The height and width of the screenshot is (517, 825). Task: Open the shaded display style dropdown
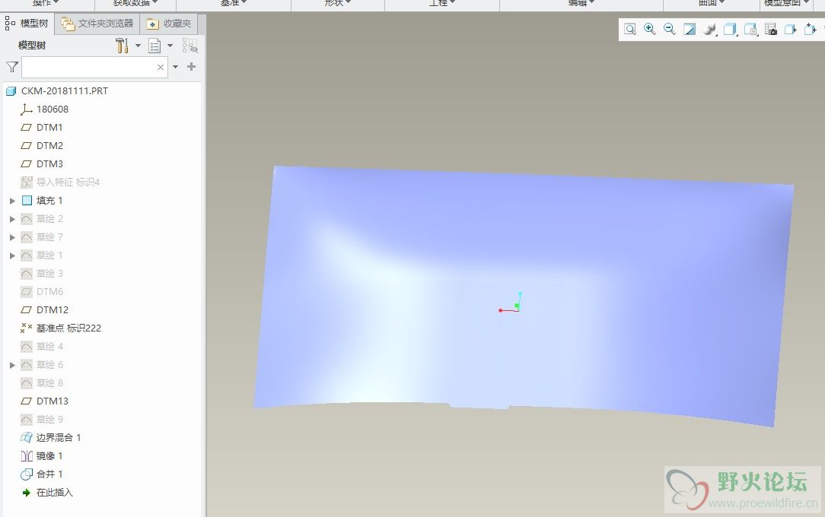[x=710, y=30]
